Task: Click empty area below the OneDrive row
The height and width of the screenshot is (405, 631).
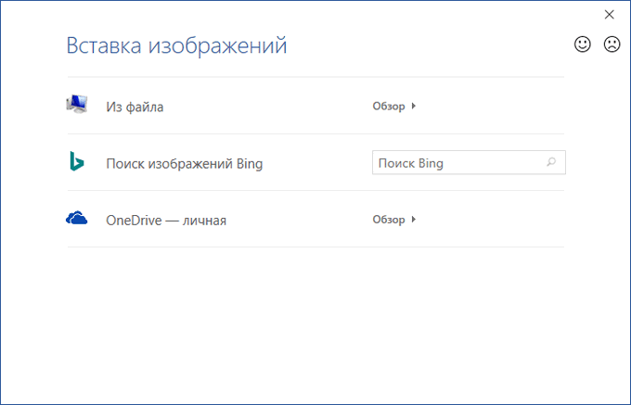Action: click(315, 315)
